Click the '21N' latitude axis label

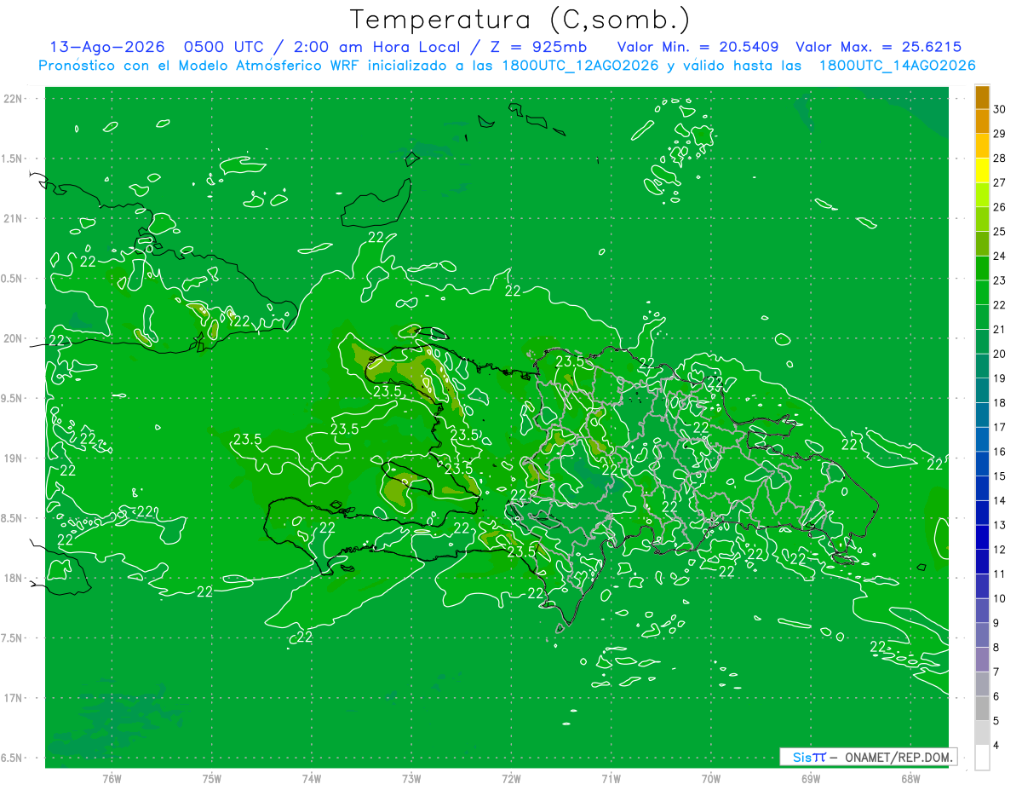pyautogui.click(x=14, y=218)
